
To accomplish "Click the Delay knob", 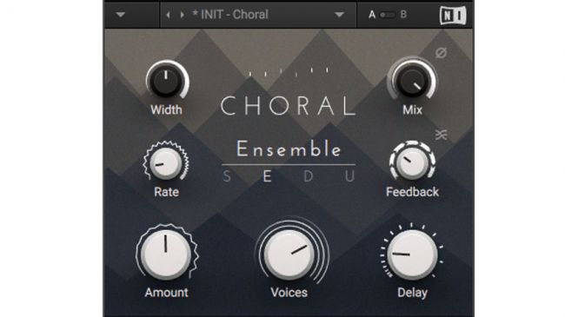I will click(x=412, y=254).
